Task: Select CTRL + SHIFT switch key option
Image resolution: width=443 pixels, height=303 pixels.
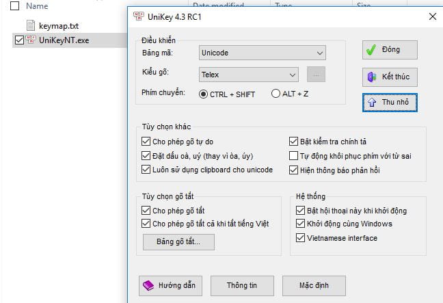Action: pos(203,94)
